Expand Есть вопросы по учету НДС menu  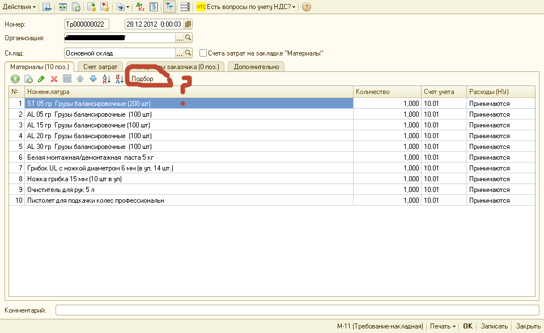pyautogui.click(x=246, y=7)
